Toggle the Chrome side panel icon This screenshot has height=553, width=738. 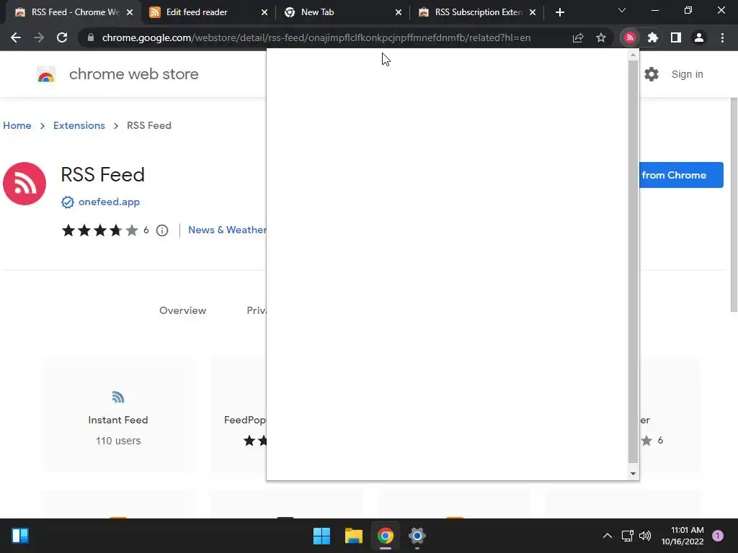676,37
